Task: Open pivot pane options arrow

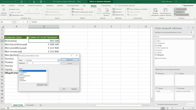Action: (x=188, y=28)
